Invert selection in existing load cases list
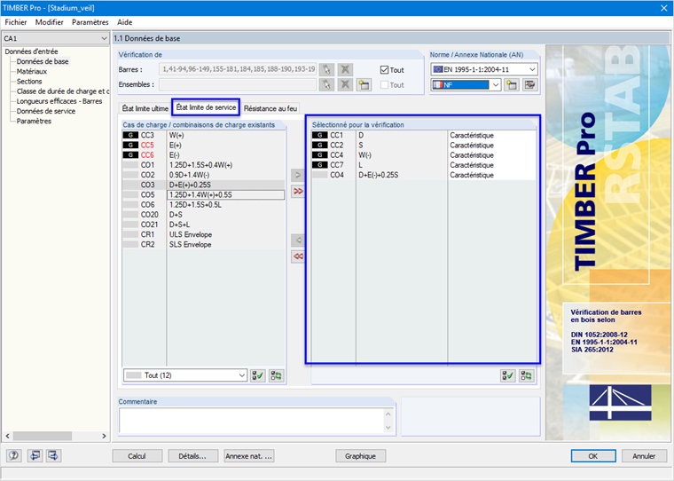Screen dimensions: 674x481 (276, 375)
